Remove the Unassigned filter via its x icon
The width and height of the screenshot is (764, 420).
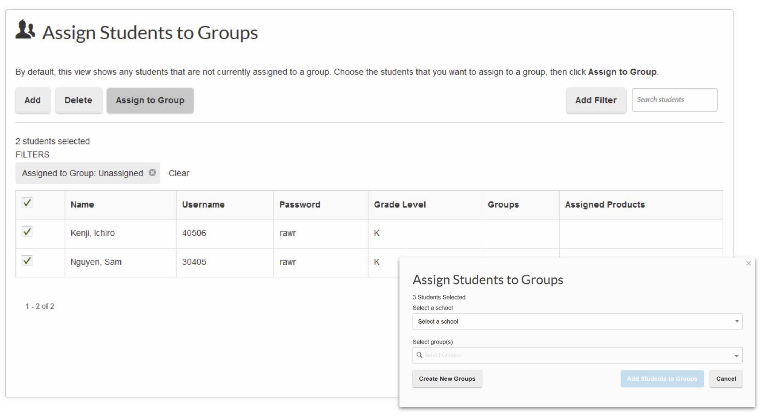pyautogui.click(x=152, y=173)
